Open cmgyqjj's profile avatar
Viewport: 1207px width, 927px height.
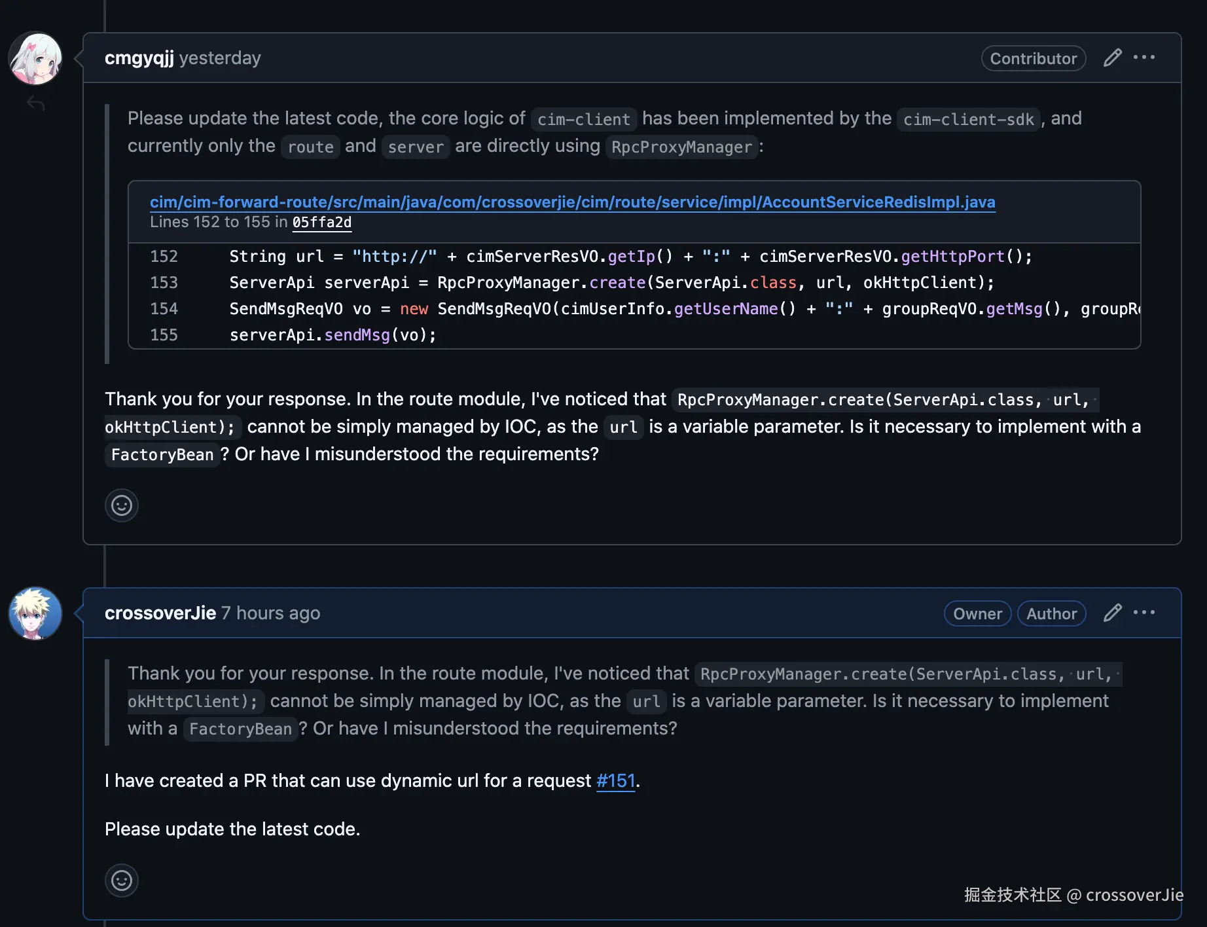click(35, 59)
